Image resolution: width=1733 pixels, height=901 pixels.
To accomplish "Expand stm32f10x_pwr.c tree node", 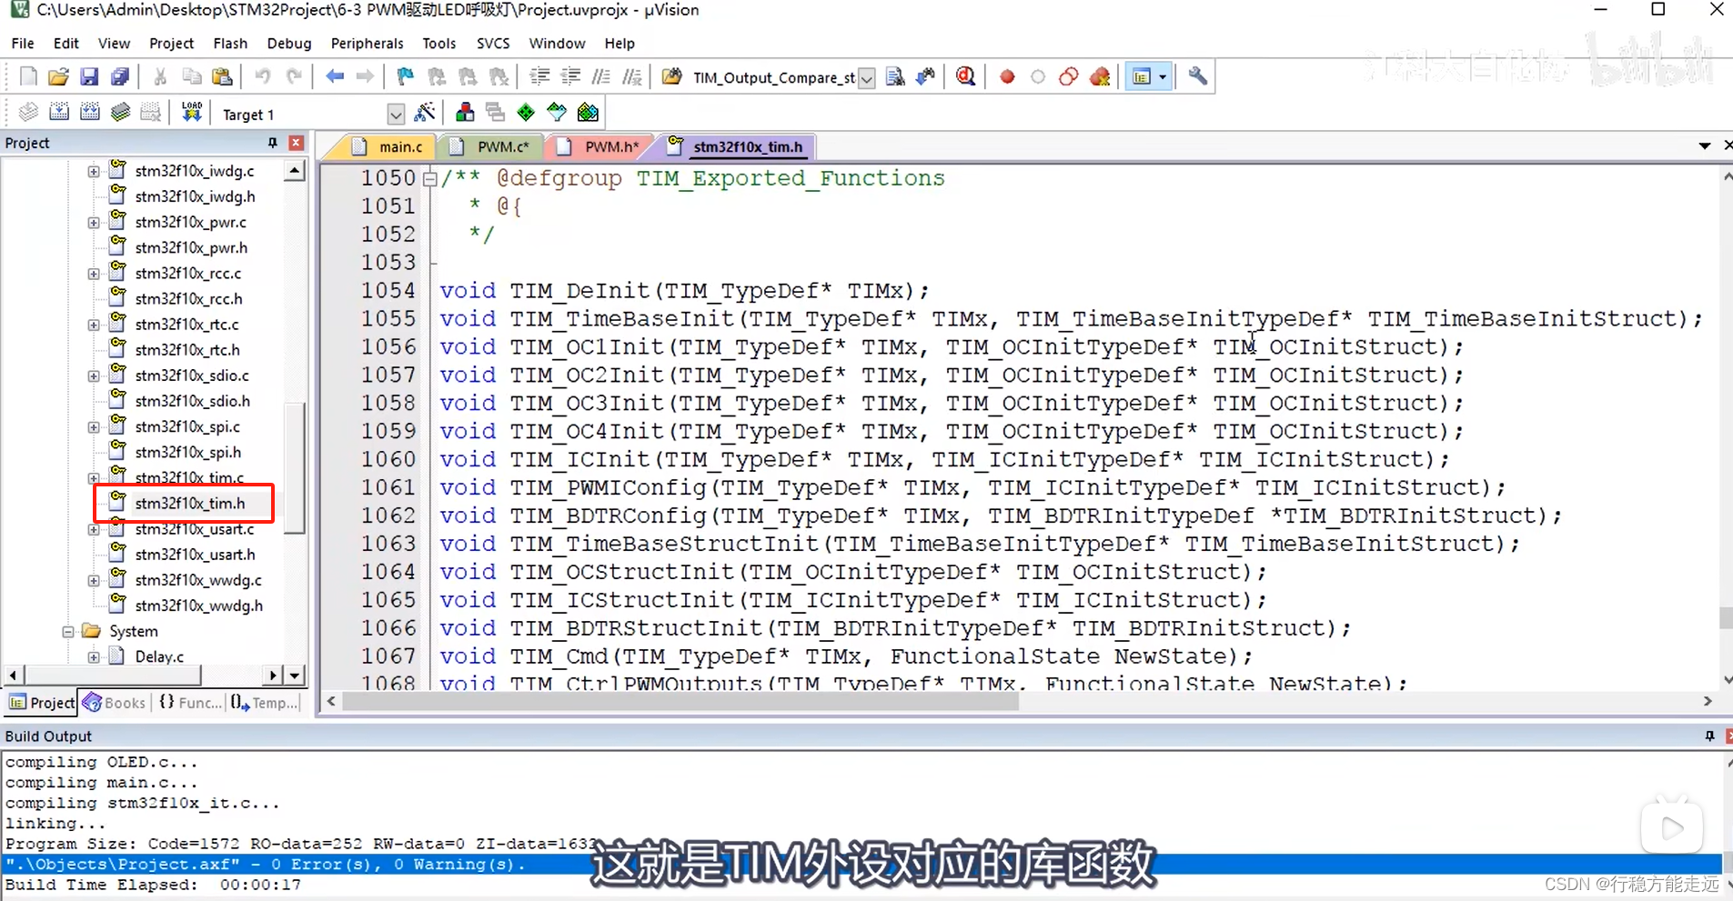I will pyautogui.click(x=94, y=223).
